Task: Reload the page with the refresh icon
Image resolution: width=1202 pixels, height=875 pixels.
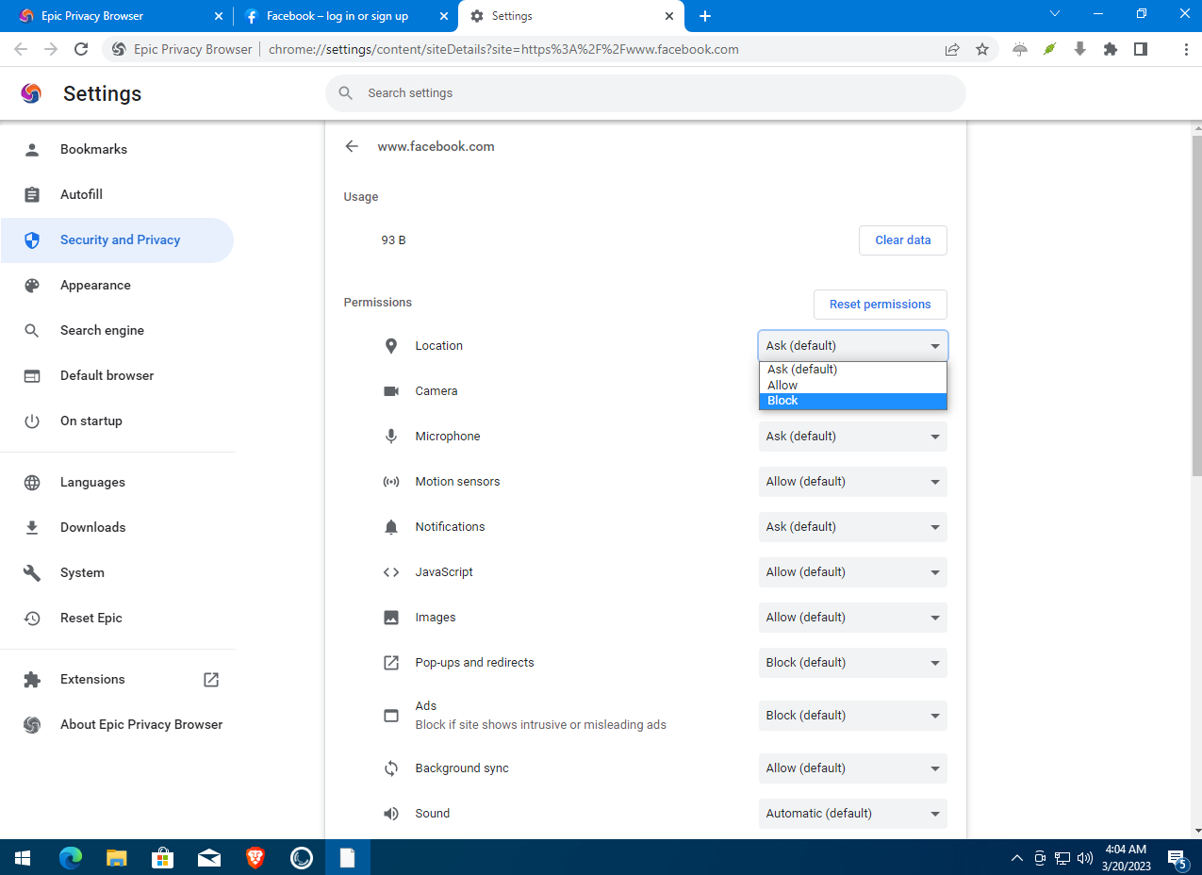Action: click(x=81, y=49)
